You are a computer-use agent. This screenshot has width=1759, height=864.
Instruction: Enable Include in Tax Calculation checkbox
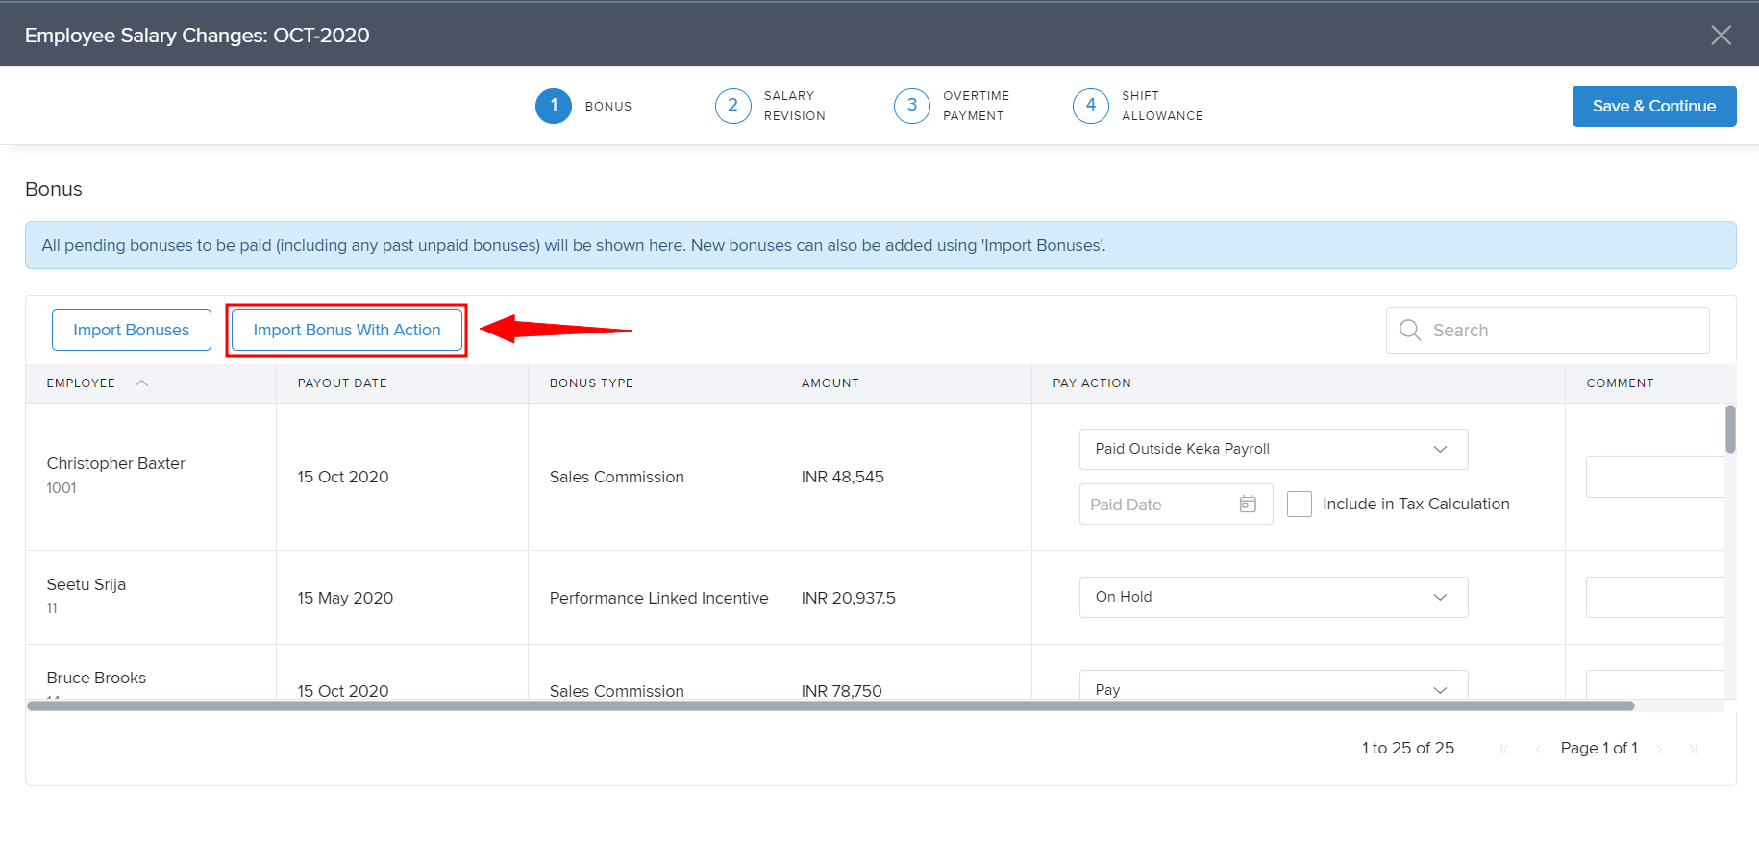click(1300, 505)
